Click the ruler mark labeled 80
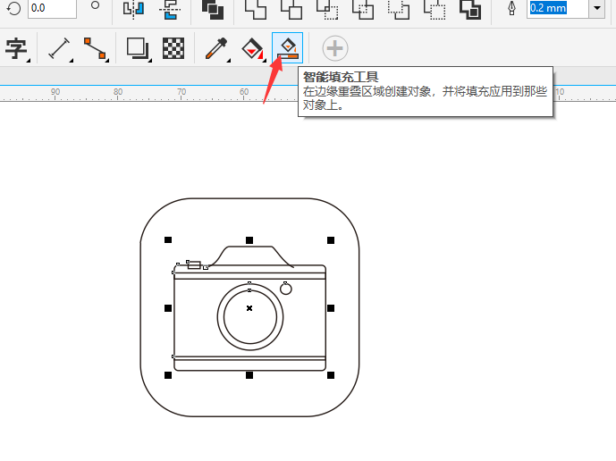The image size is (616, 461). (118, 91)
